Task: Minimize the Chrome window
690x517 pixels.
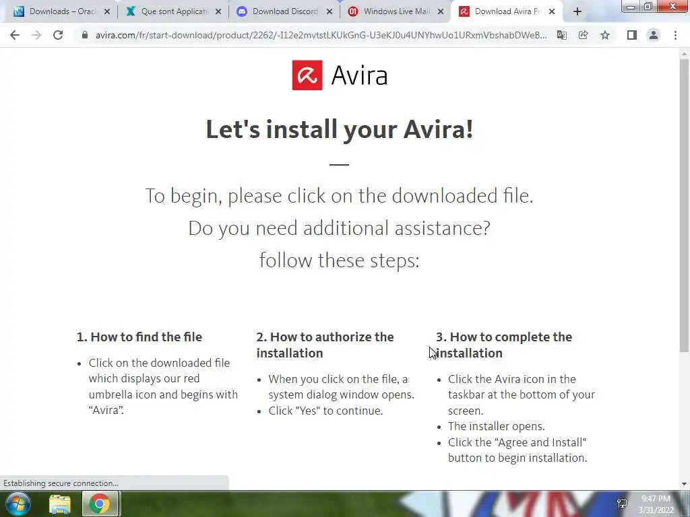Action: (x=631, y=6)
